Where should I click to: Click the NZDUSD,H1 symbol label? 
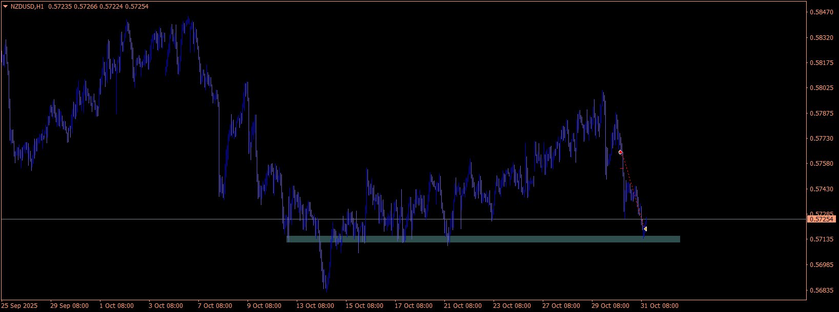[x=27, y=7]
